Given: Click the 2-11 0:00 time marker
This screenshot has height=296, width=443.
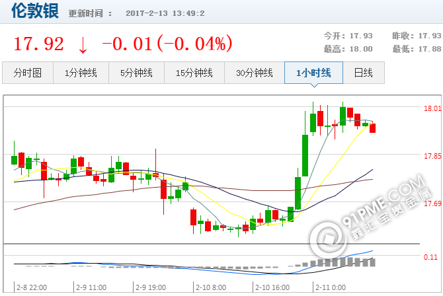Looking at the screenshot, I should [x=331, y=287].
